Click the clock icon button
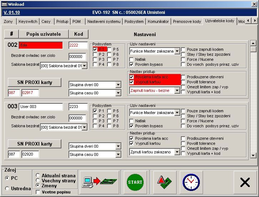This screenshot has height=197, width=259. 191,182
